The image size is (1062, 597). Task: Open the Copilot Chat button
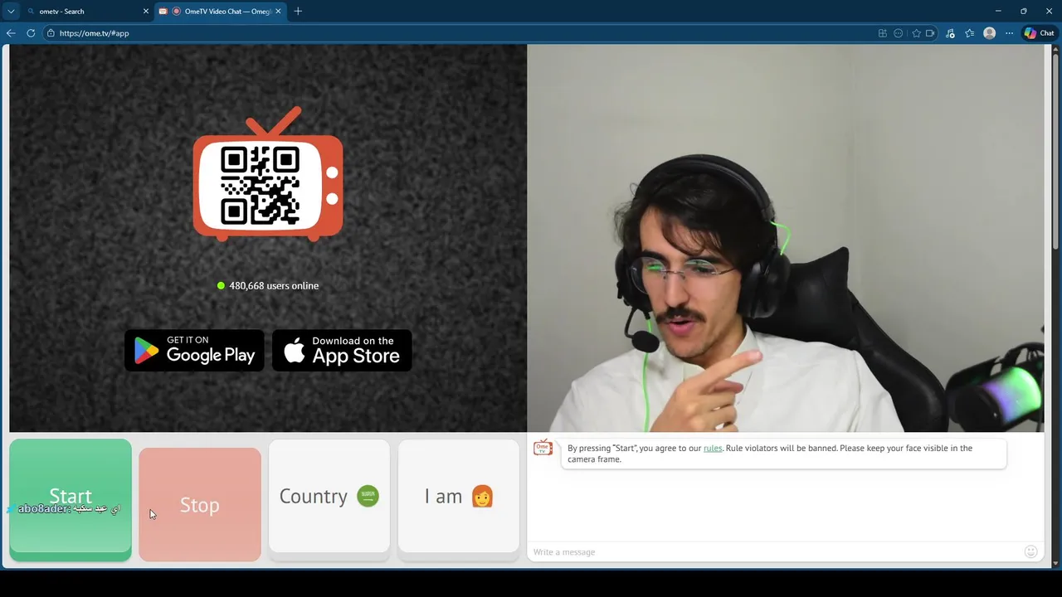tap(1039, 33)
